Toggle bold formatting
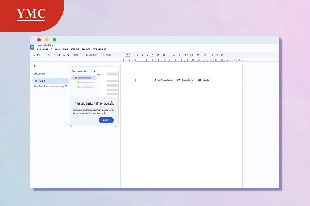The image size is (310, 206). click(138, 55)
